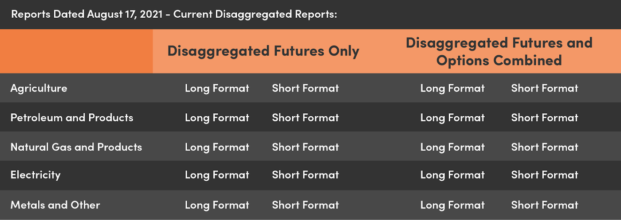Open Electricity Options Combined Short Format report

pos(544,175)
